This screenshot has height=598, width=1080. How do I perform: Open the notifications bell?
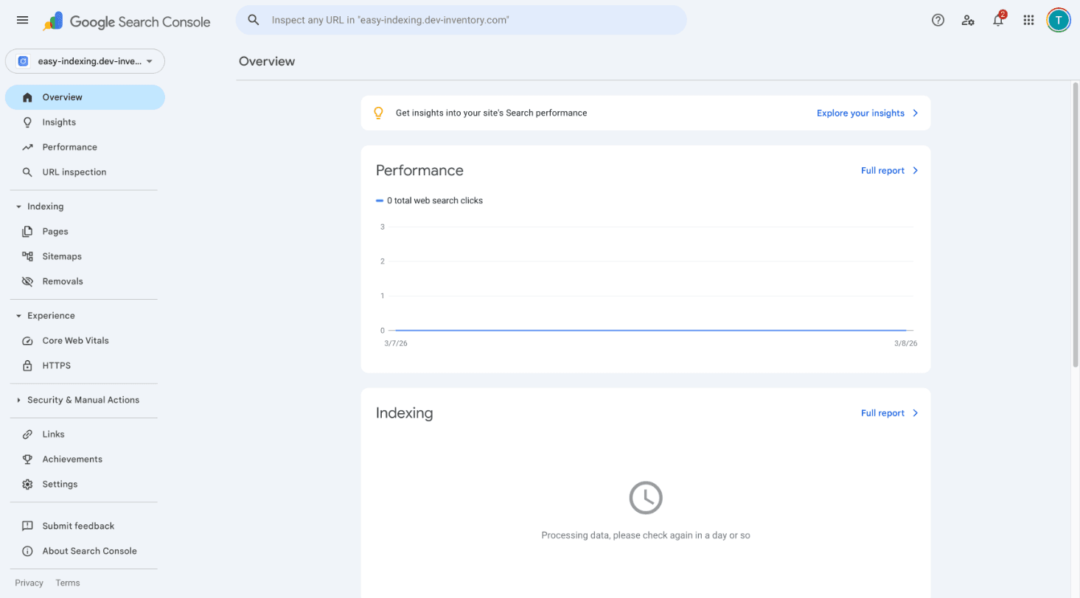point(998,20)
